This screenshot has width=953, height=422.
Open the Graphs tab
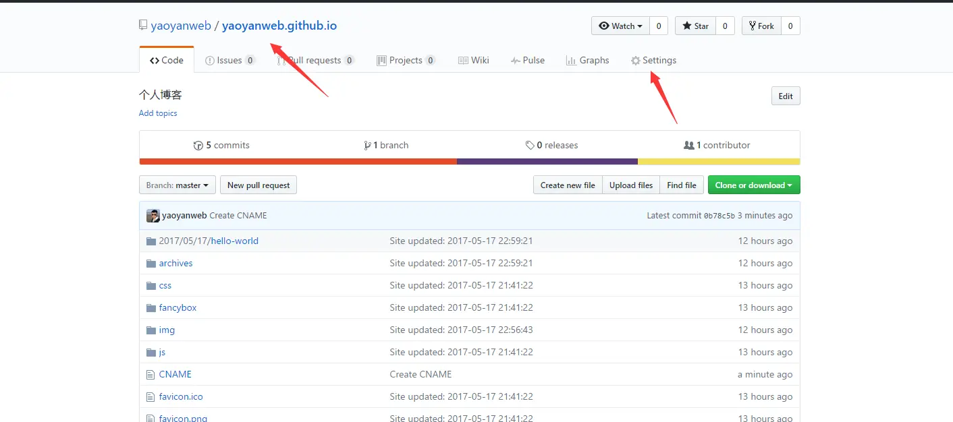(588, 60)
